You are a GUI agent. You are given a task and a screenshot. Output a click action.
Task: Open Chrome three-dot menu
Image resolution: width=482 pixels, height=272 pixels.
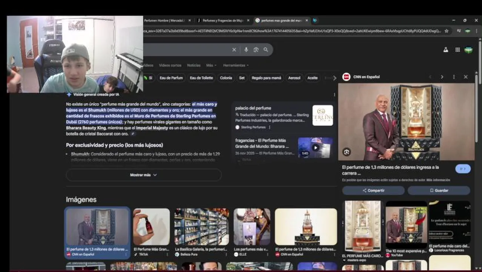(476, 31)
